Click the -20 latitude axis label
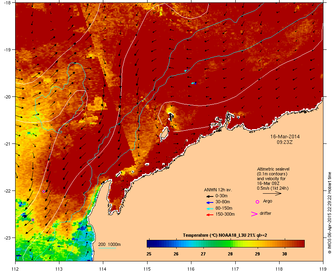Viewport: 335px width, 271px height. click(x=7, y=97)
